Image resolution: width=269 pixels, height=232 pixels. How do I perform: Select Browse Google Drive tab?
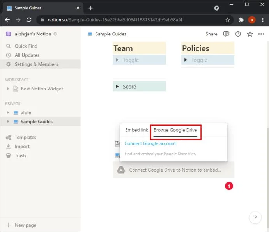175,130
